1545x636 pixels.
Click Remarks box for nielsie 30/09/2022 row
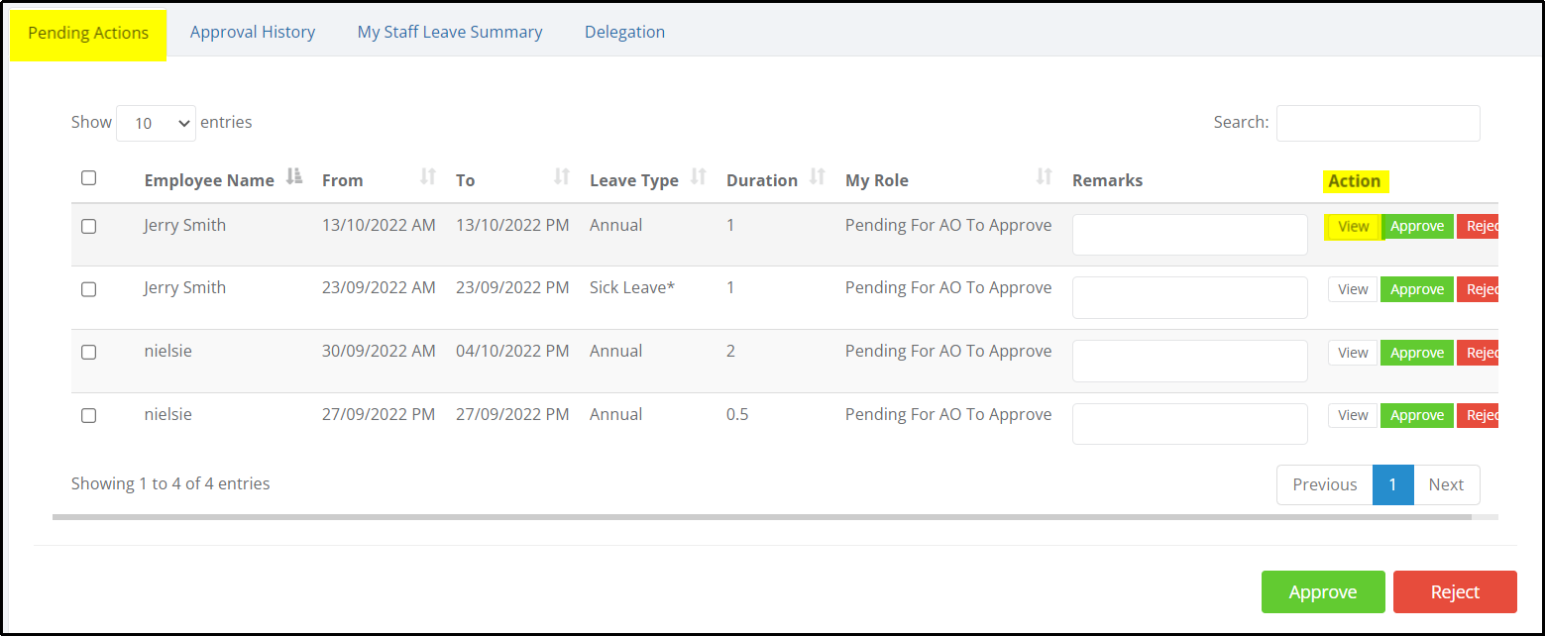(1189, 361)
